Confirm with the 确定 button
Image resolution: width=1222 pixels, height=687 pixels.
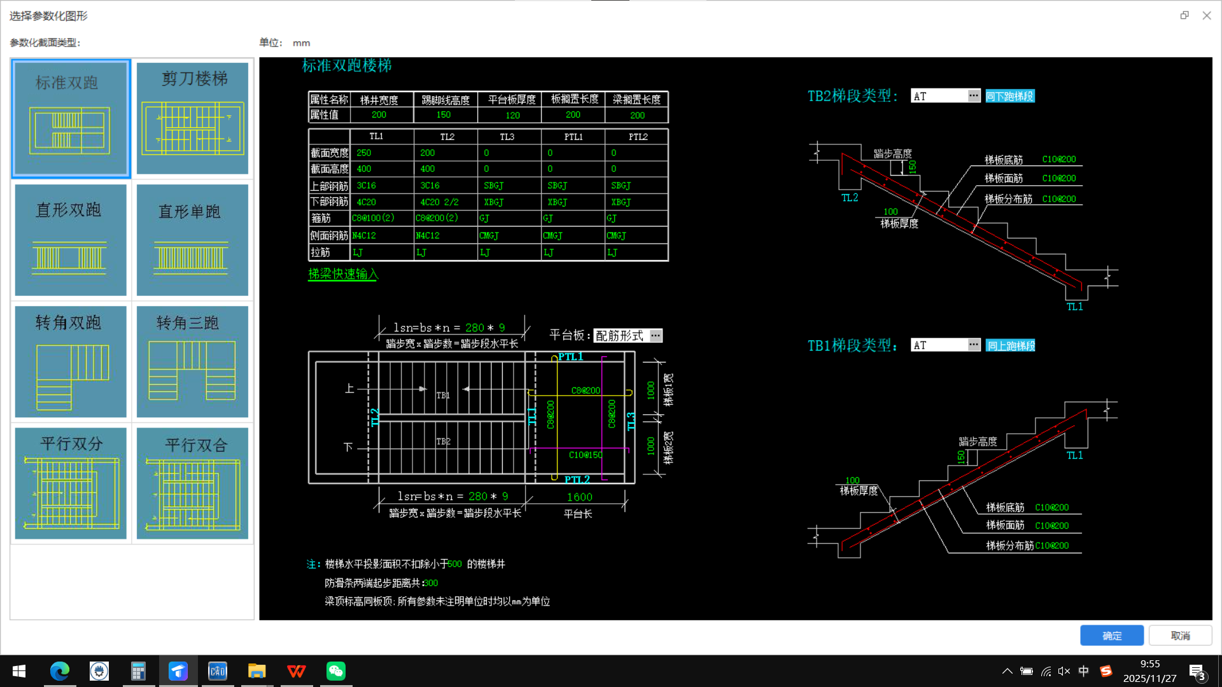point(1111,635)
